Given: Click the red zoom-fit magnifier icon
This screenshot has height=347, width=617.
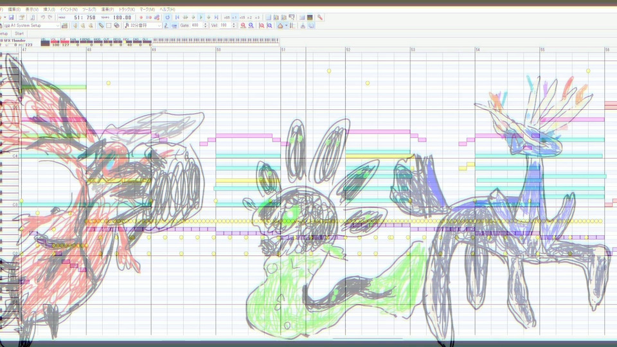Looking at the screenshot, I should coord(262,25).
